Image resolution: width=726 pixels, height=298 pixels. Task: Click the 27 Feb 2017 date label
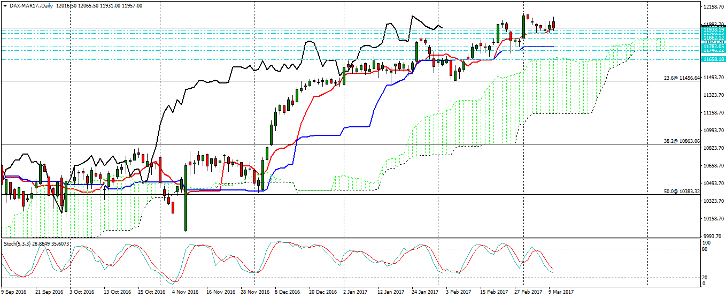point(528,292)
